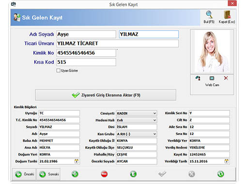Click the Bul (F5) search icon
The width and height of the screenshot is (247, 184).
tap(209, 15)
